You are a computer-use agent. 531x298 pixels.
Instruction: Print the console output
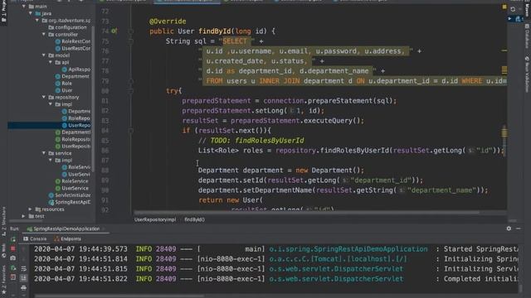pos(23,288)
